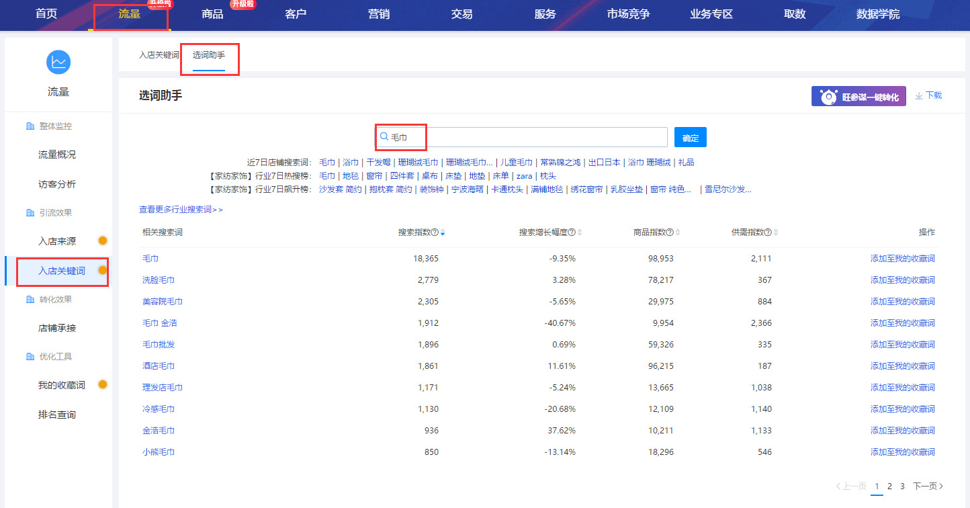Open the 客户 top navigation tab
Screen dimensions: 970x508
296,14
